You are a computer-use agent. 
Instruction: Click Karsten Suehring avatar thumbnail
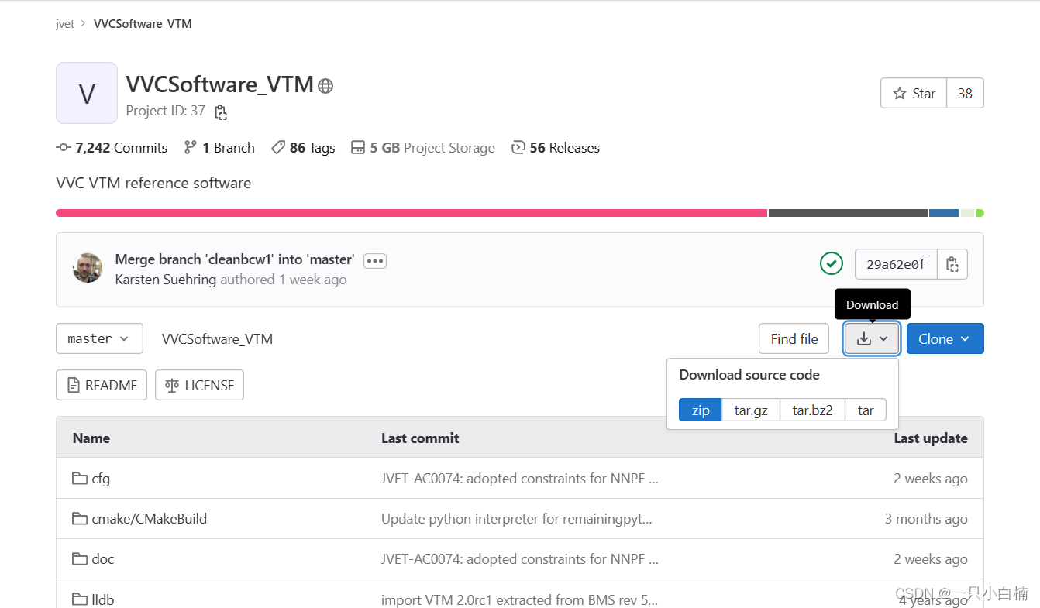88,268
